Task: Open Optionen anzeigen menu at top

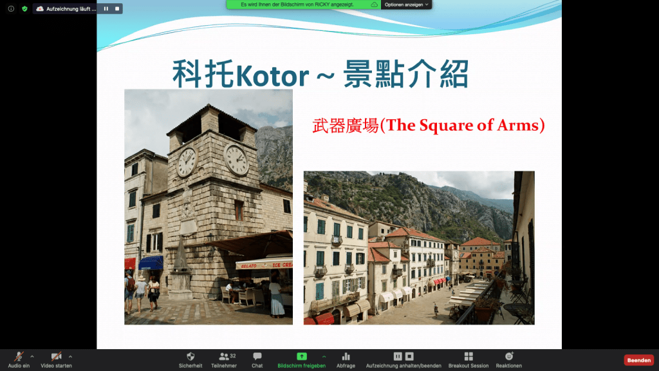Action: pyautogui.click(x=407, y=5)
